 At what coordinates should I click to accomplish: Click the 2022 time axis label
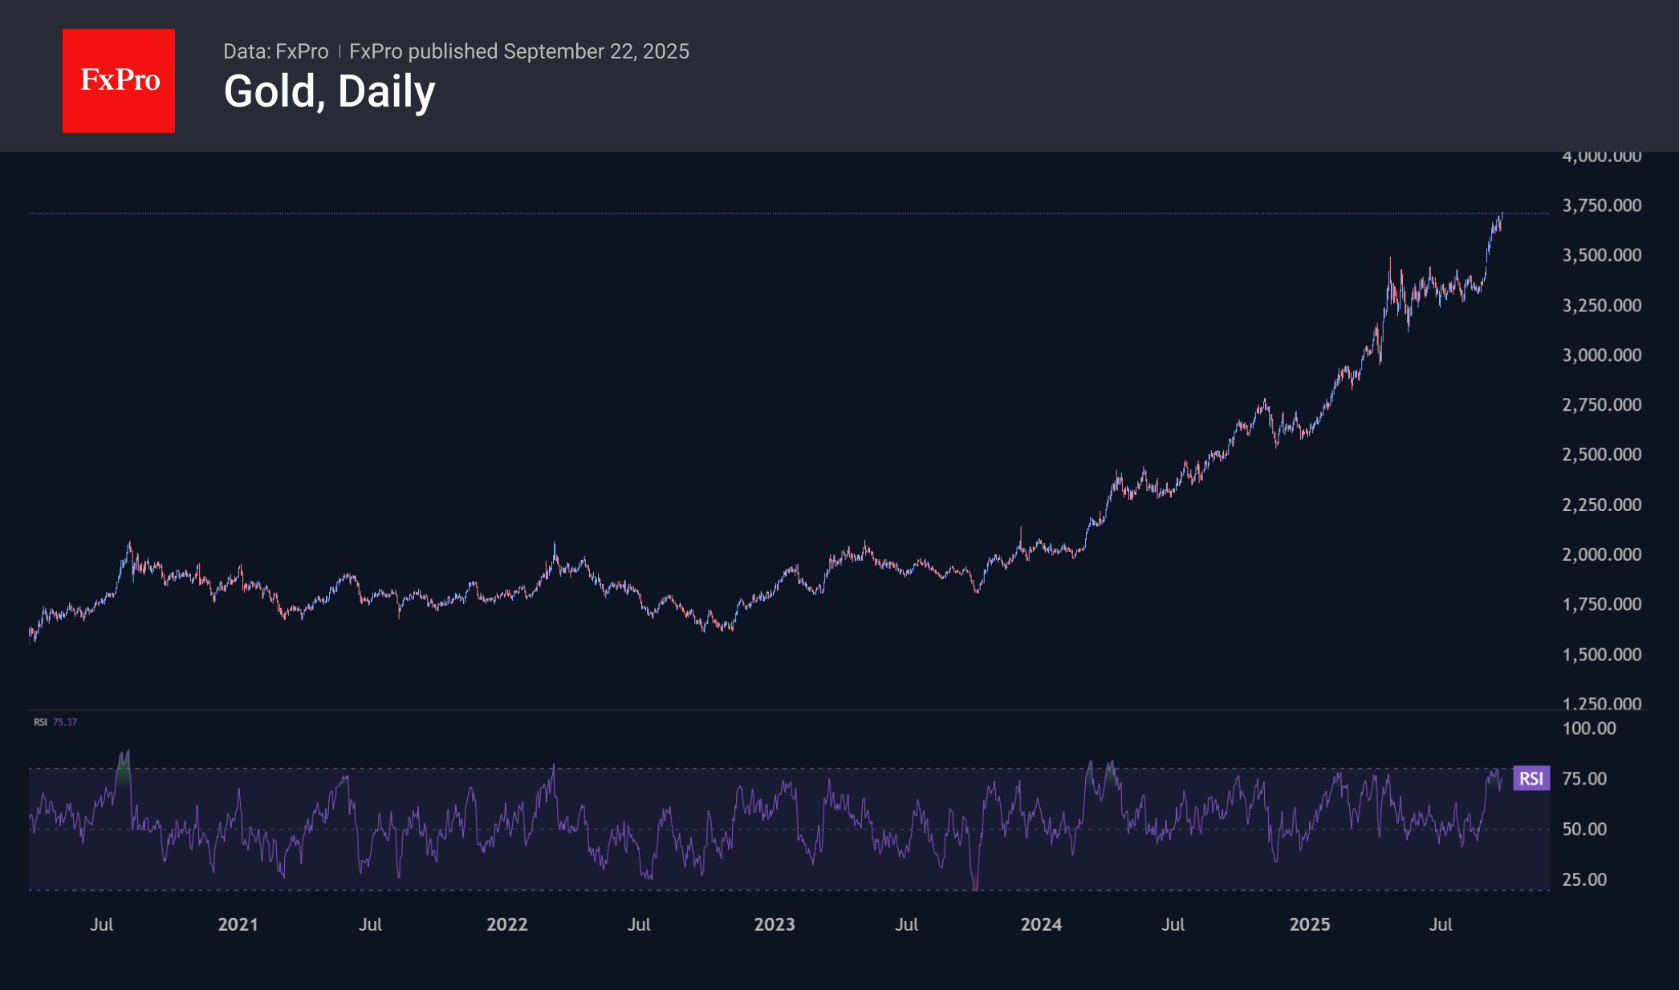pyautogui.click(x=506, y=924)
